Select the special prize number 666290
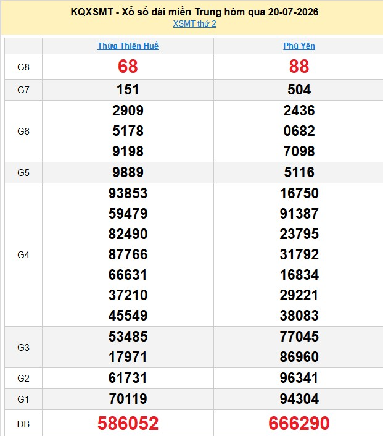 (299, 423)
